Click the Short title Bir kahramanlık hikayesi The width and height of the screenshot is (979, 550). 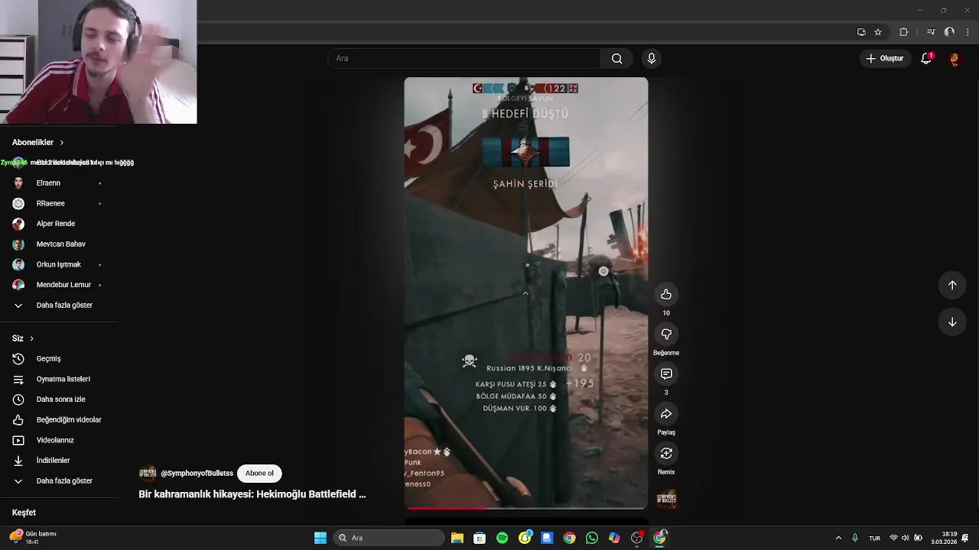click(252, 494)
